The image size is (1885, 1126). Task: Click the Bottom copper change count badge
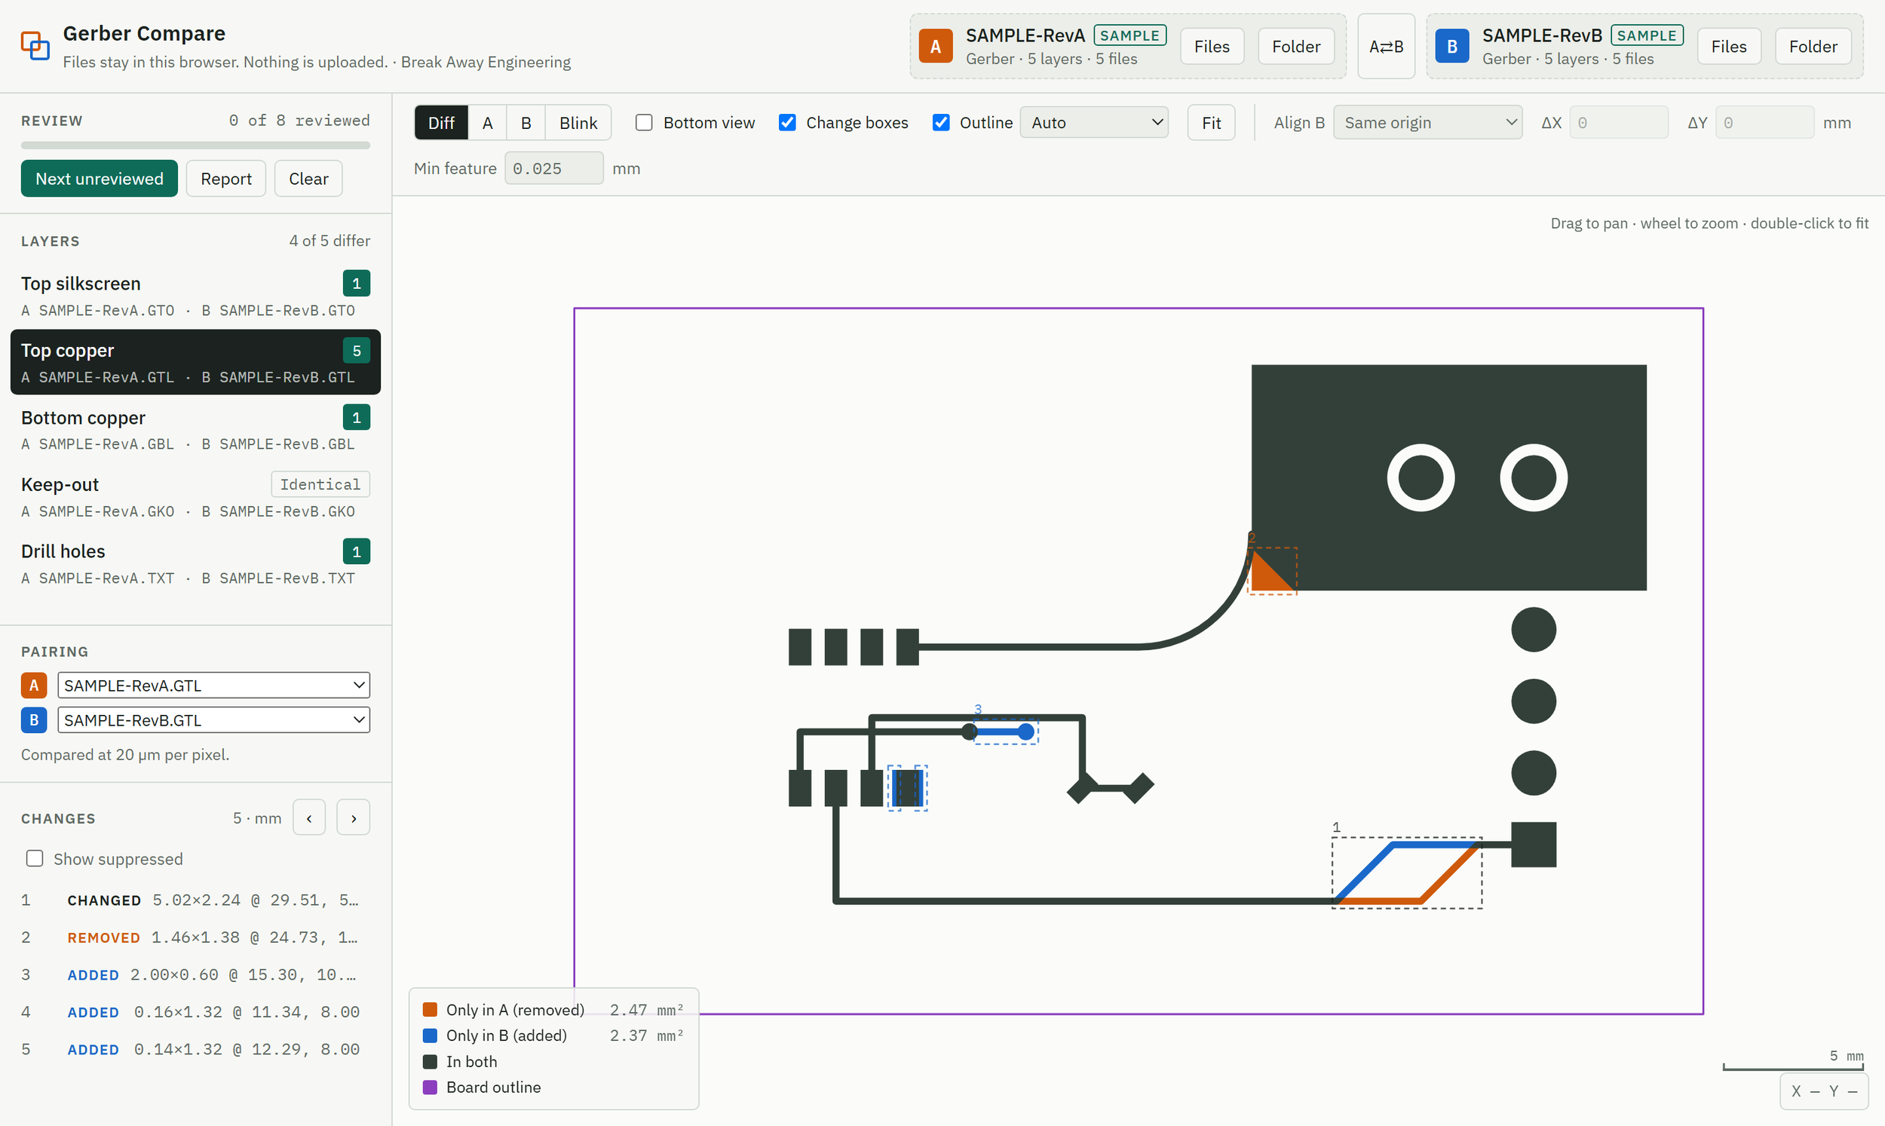pyautogui.click(x=357, y=417)
